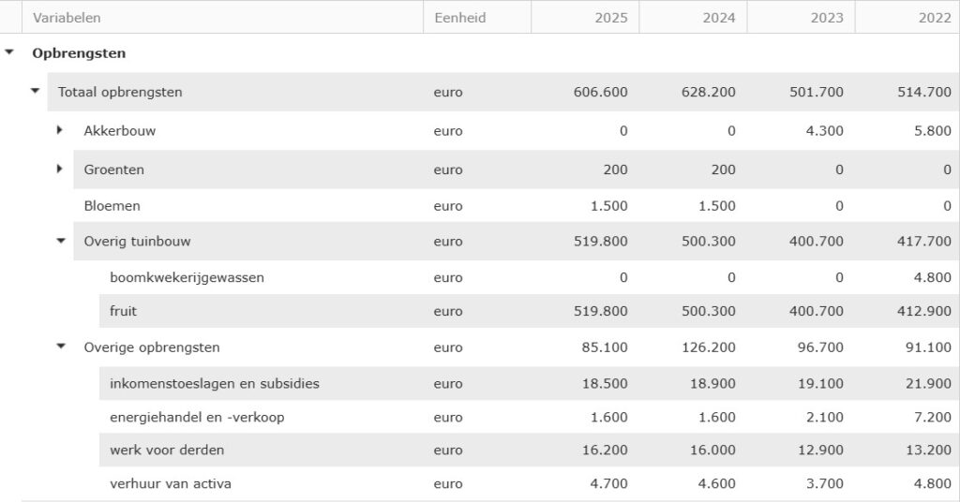Collapse the Totaal opbrengsten row
This screenshot has height=502, width=960.
pyautogui.click(x=36, y=92)
